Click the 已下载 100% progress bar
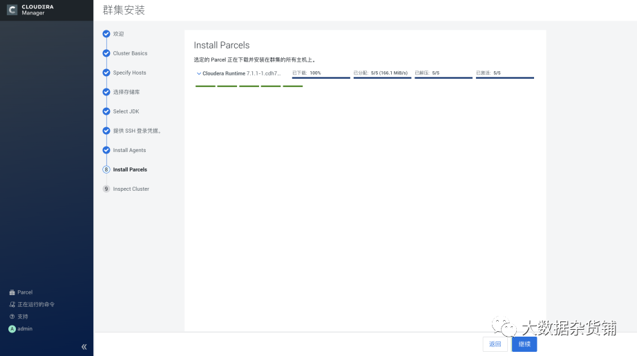The width and height of the screenshot is (637, 356). pyautogui.click(x=321, y=77)
